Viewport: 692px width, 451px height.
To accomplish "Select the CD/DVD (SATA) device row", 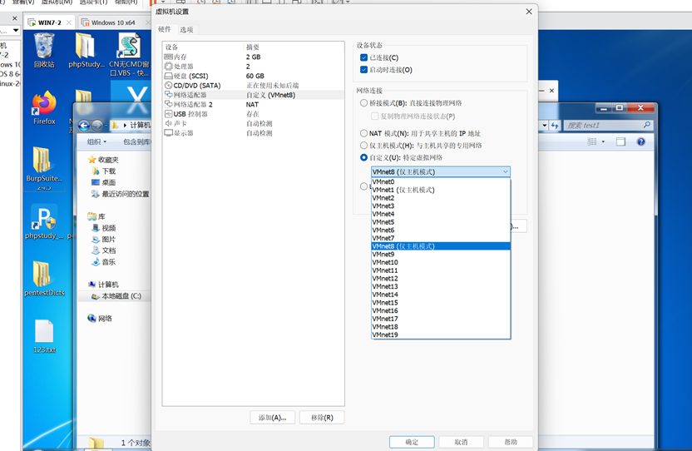I will click(x=253, y=85).
